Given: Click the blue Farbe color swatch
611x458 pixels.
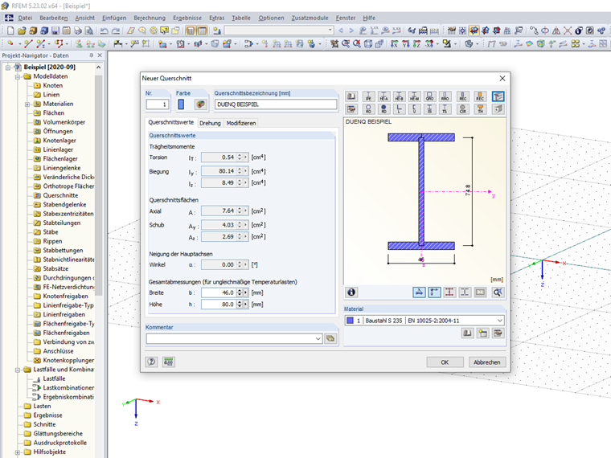Looking at the screenshot, I should point(181,104).
